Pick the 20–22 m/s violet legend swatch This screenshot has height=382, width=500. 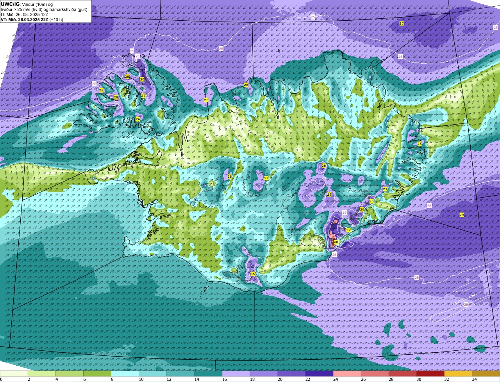click(x=291, y=374)
